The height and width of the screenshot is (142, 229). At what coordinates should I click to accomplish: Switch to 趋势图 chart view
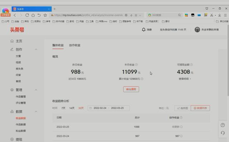click(x=182, y=108)
